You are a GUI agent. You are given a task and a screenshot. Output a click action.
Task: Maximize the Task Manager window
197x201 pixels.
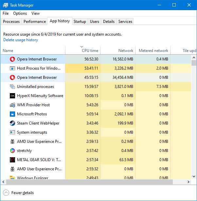pyautogui.click(x=174, y=5)
